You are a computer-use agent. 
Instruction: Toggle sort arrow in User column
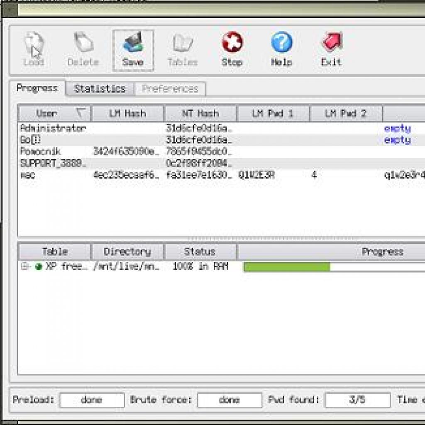tap(81, 113)
